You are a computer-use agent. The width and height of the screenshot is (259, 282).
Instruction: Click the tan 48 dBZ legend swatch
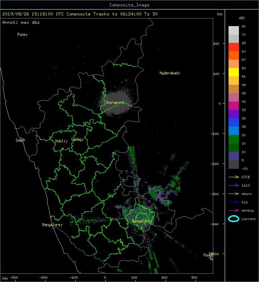[x=234, y=89]
